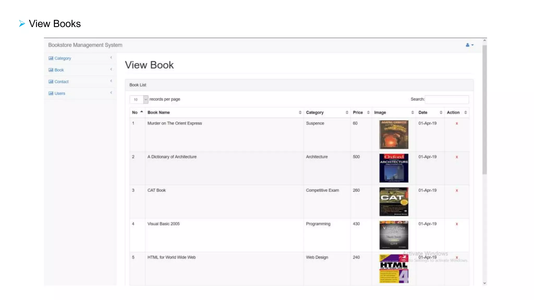This screenshot has height=300, width=534.
Task: Expand the Category sidebar menu chevron
Action: coord(111,58)
